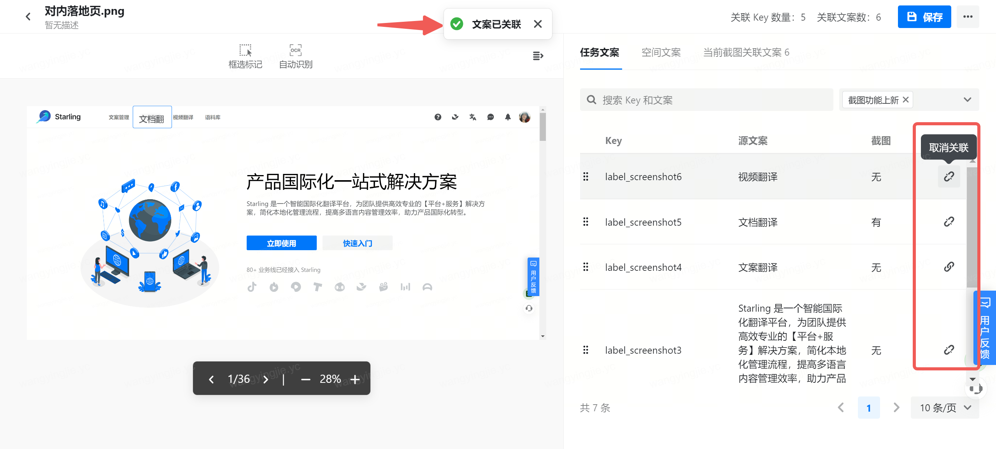This screenshot has width=996, height=449.
Task: Expand the 截图功能上新 filter dropdown
Action: pos(967,100)
